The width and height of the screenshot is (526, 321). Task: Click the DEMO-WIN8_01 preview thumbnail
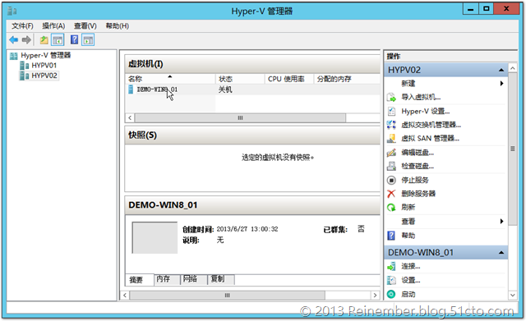coord(155,237)
